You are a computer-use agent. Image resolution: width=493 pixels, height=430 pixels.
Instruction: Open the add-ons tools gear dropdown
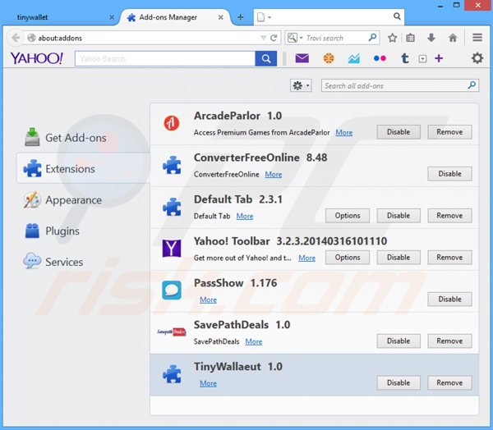(x=301, y=85)
